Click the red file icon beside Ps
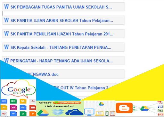164x117 pixels. click(33, 107)
